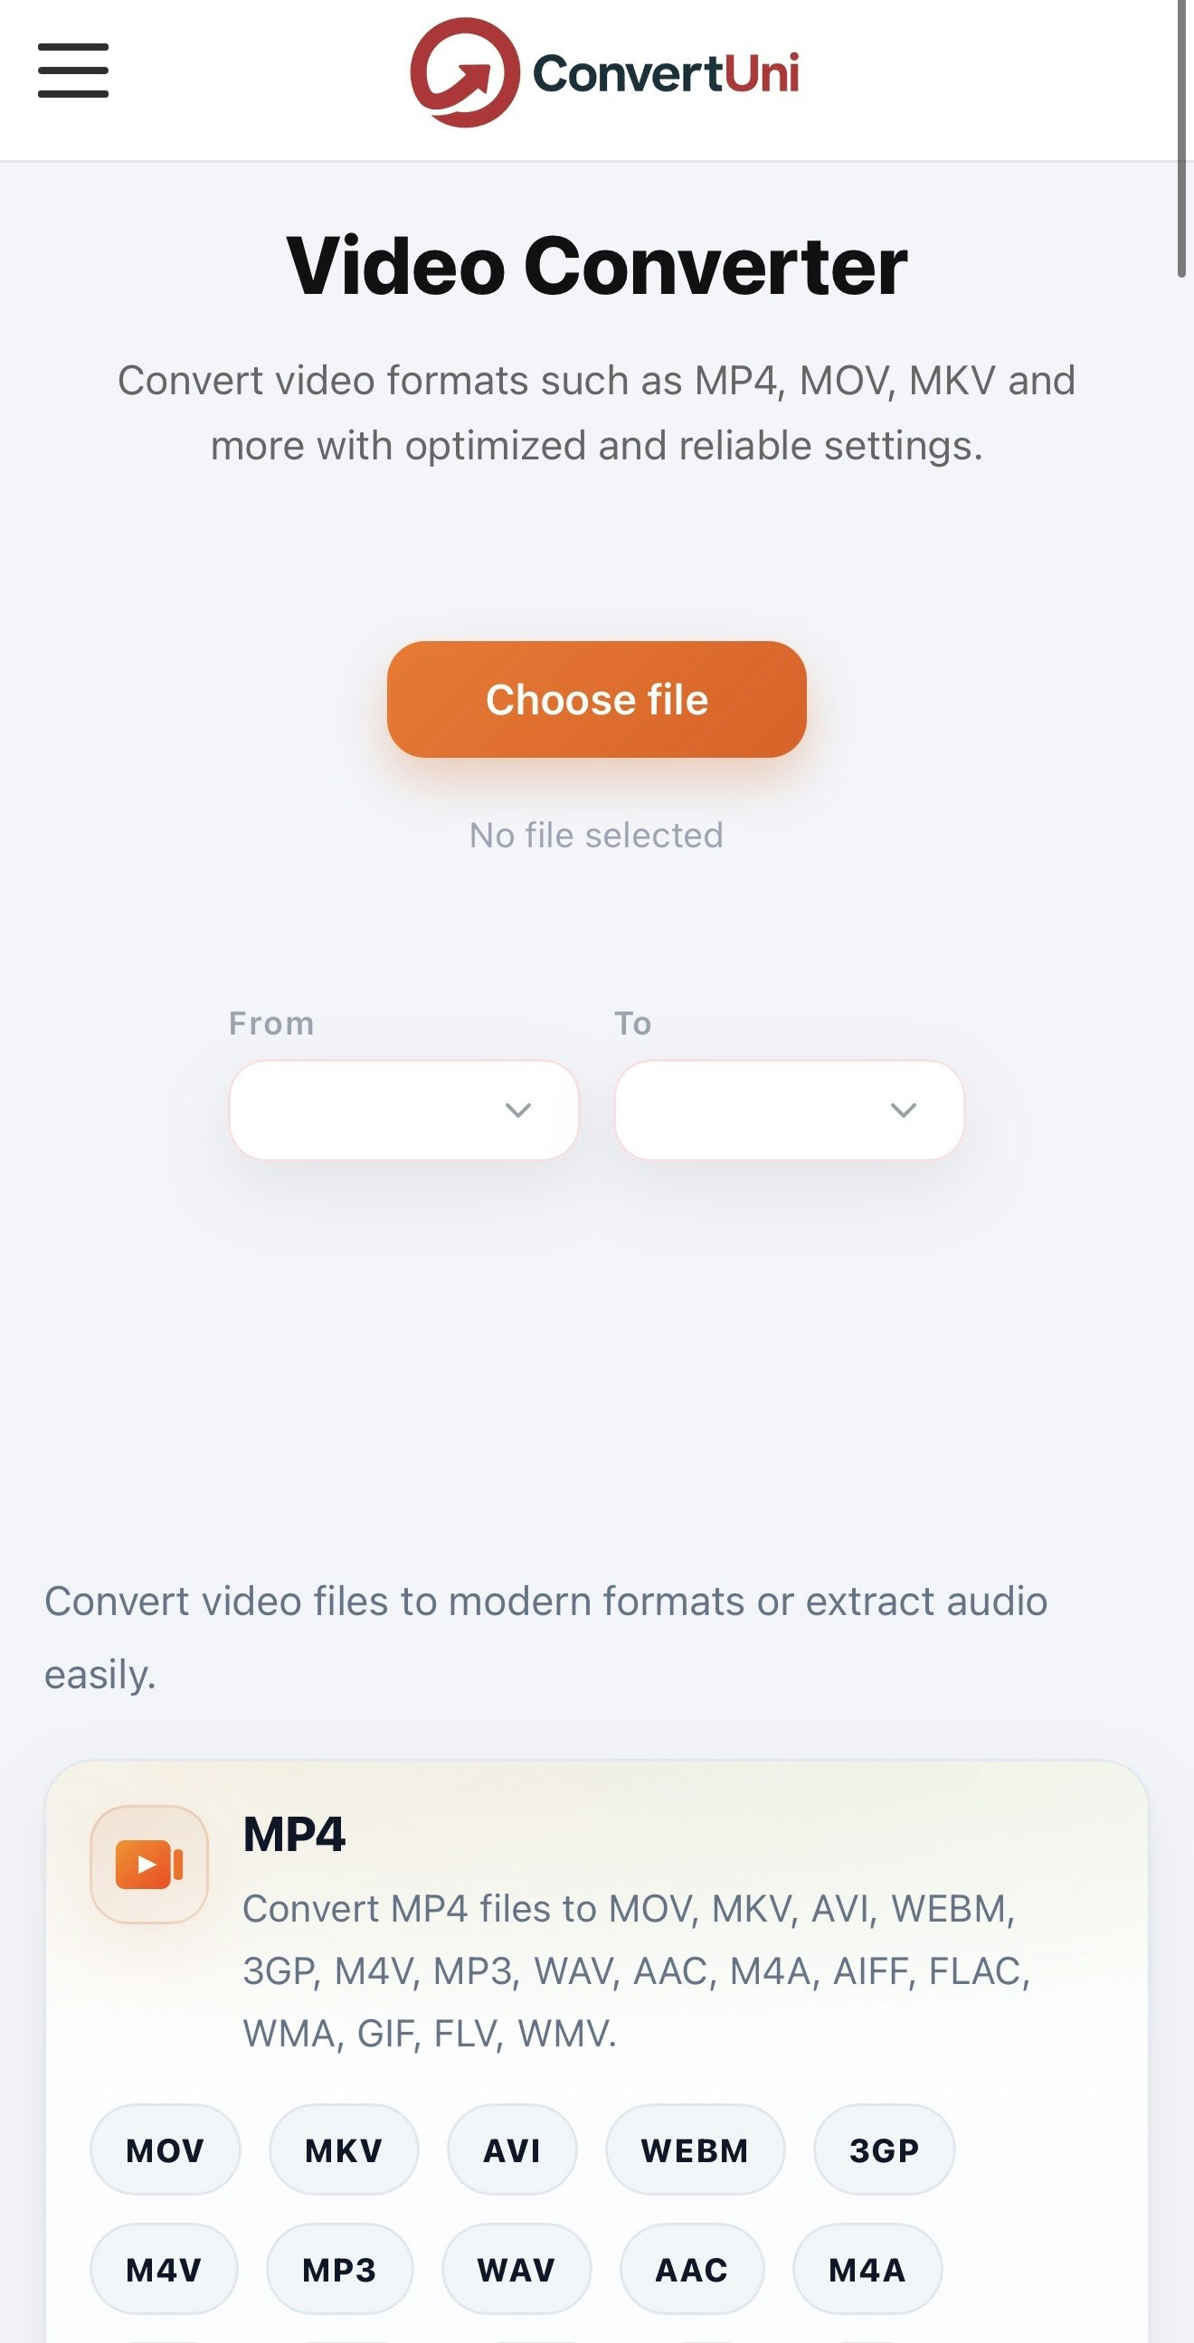Click the page scrollbar thumb
The width and height of the screenshot is (1194, 2343).
tap(1181, 138)
